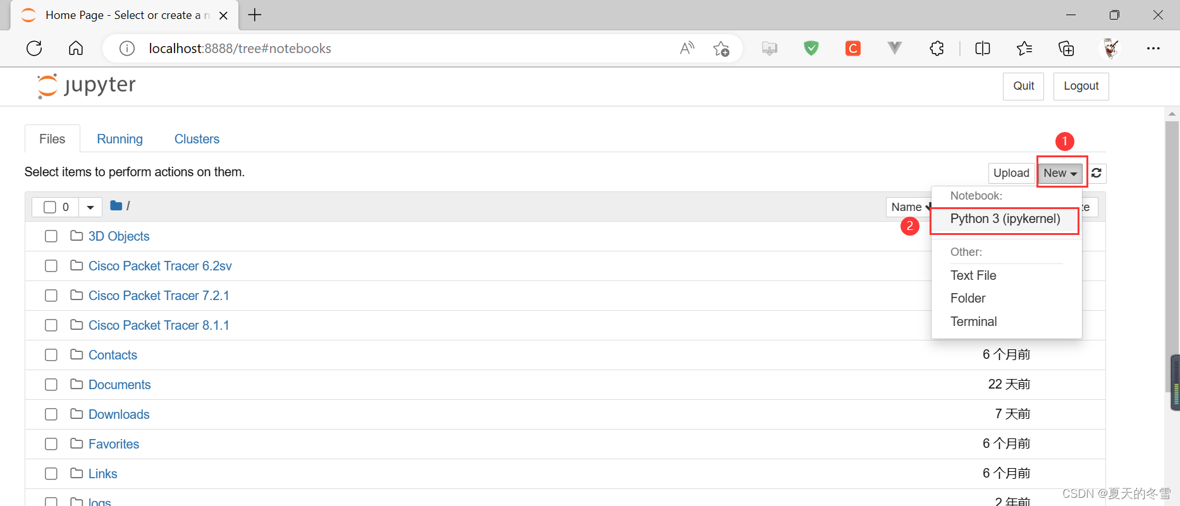Screen dimensions: 1180x506
Task: Click folder icon beside Documents
Action: tap(77, 384)
